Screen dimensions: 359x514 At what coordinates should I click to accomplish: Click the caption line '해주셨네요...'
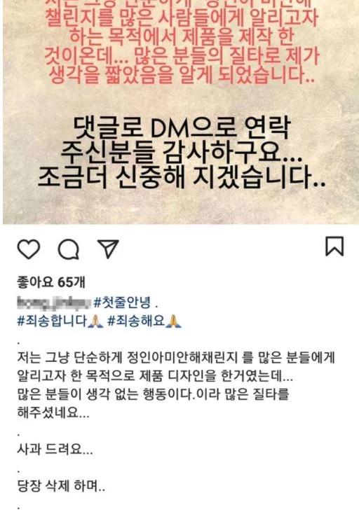(x=53, y=412)
